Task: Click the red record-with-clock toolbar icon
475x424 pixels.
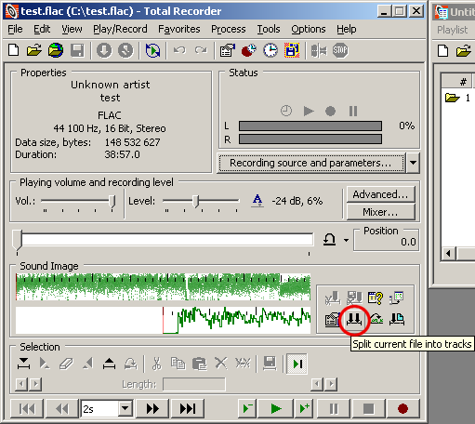Action: click(x=249, y=50)
